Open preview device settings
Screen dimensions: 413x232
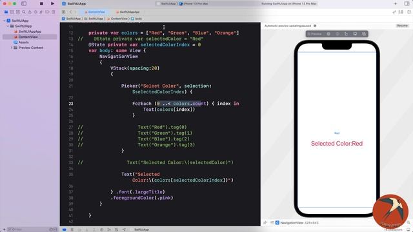355,34
